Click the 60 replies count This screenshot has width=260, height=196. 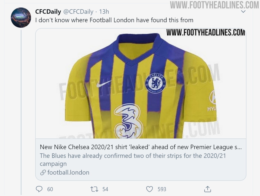click(50, 189)
